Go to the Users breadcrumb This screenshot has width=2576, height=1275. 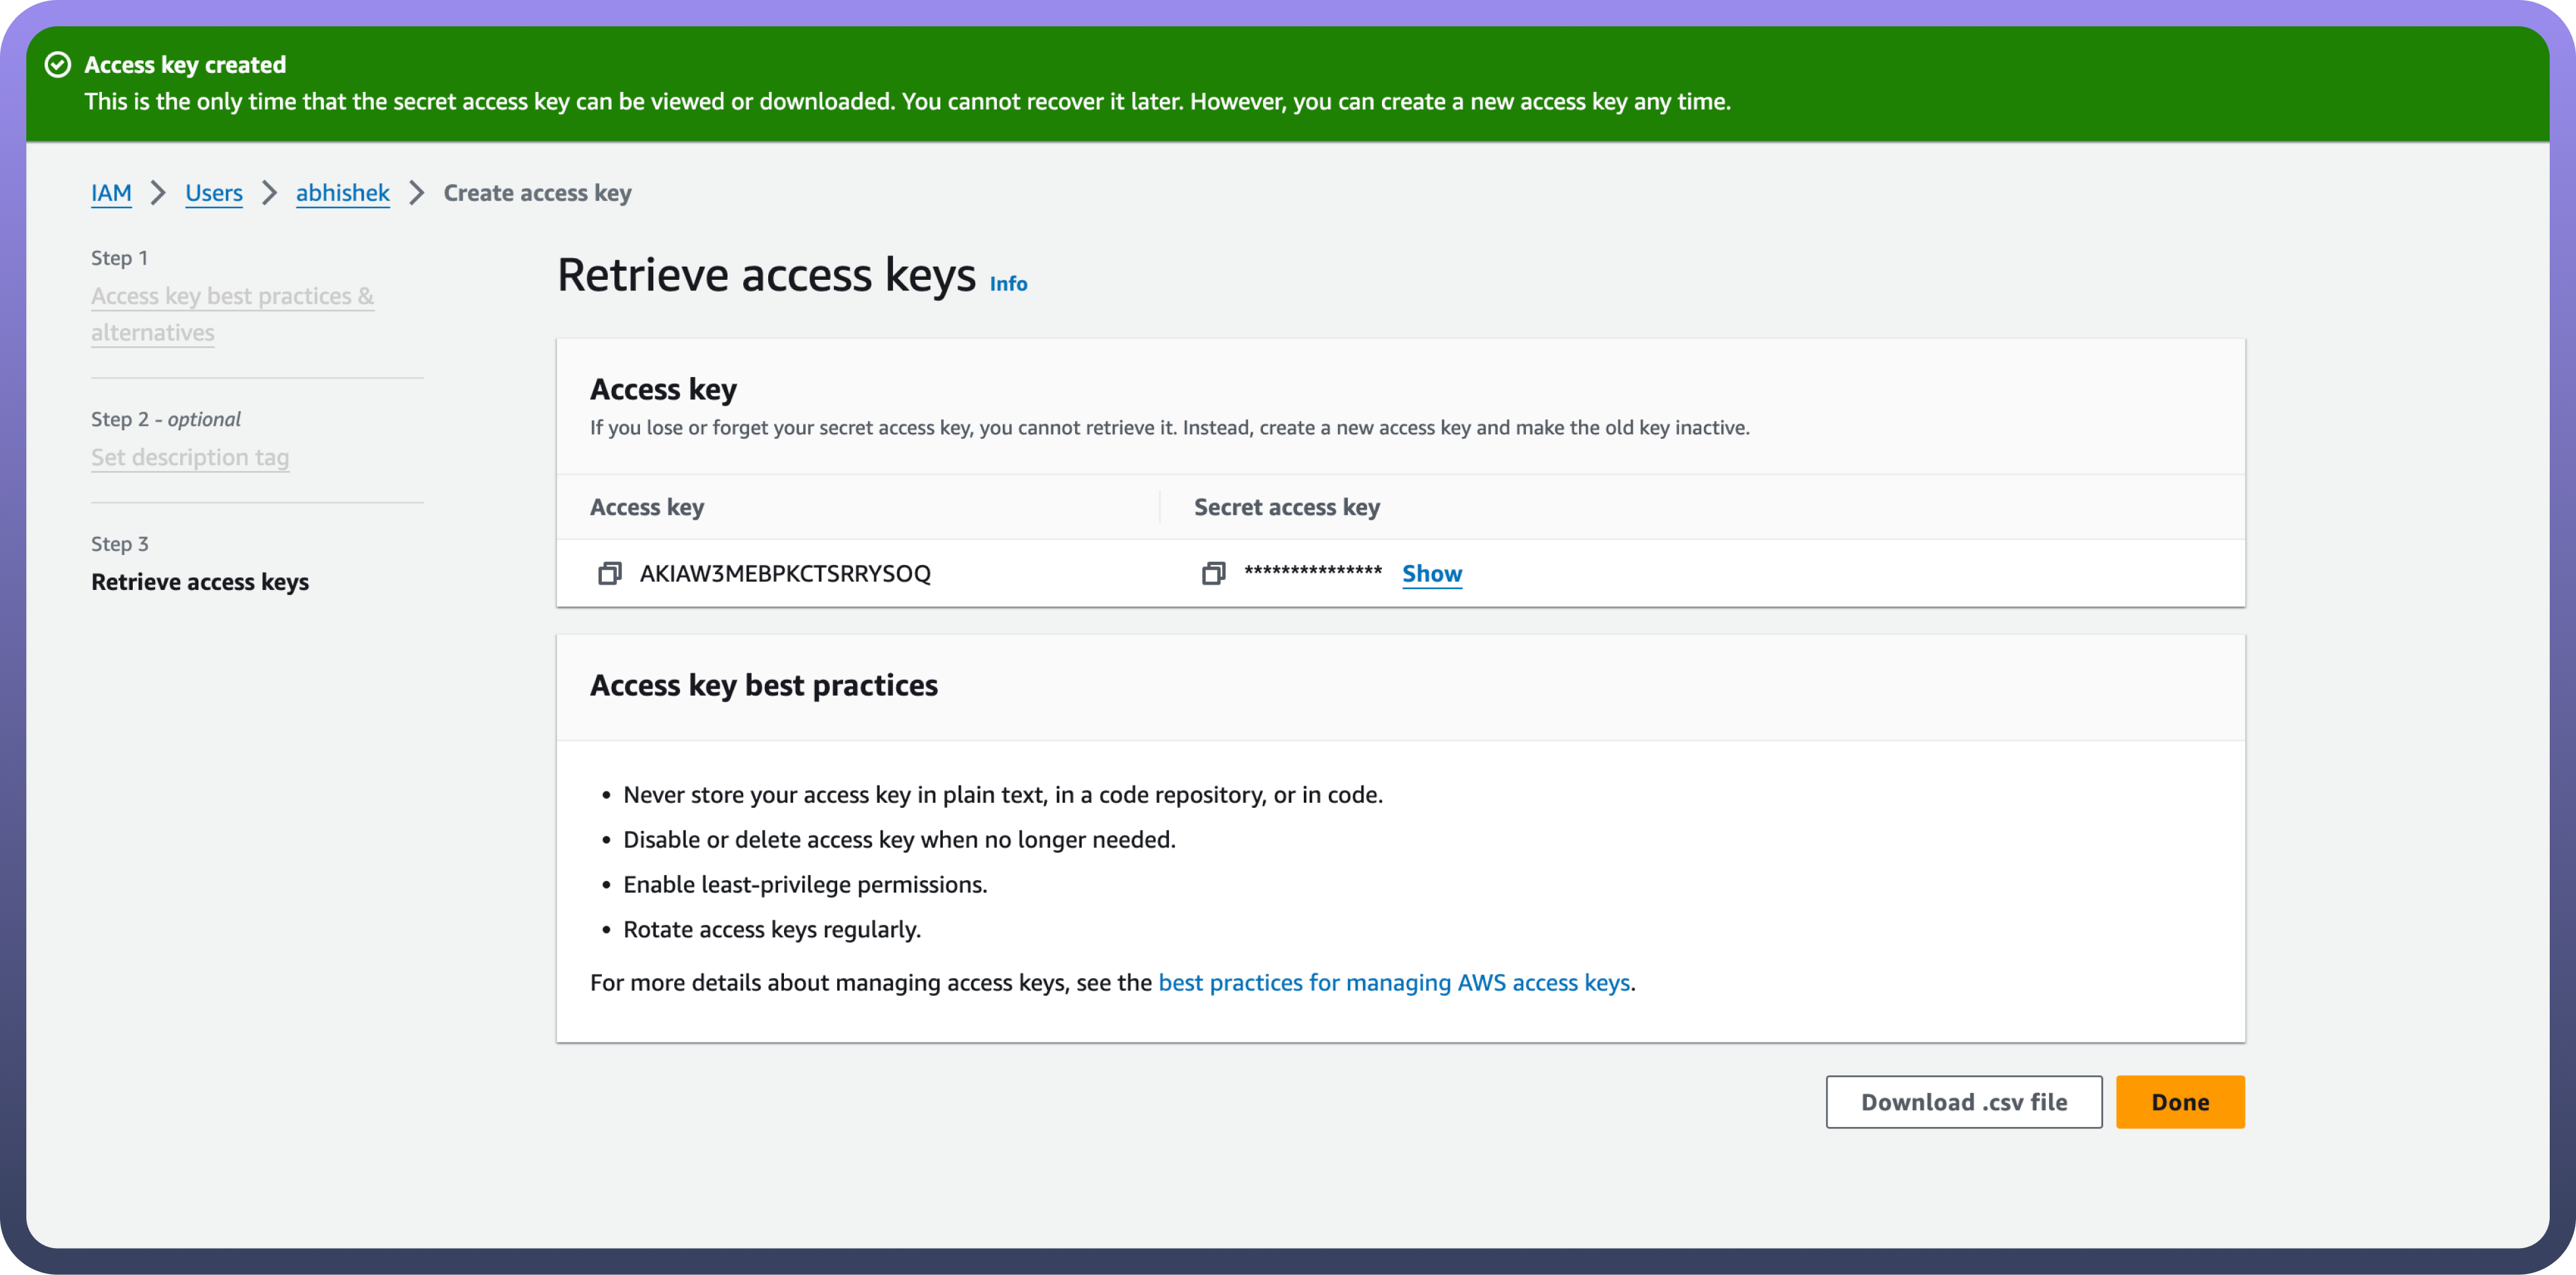tap(214, 193)
